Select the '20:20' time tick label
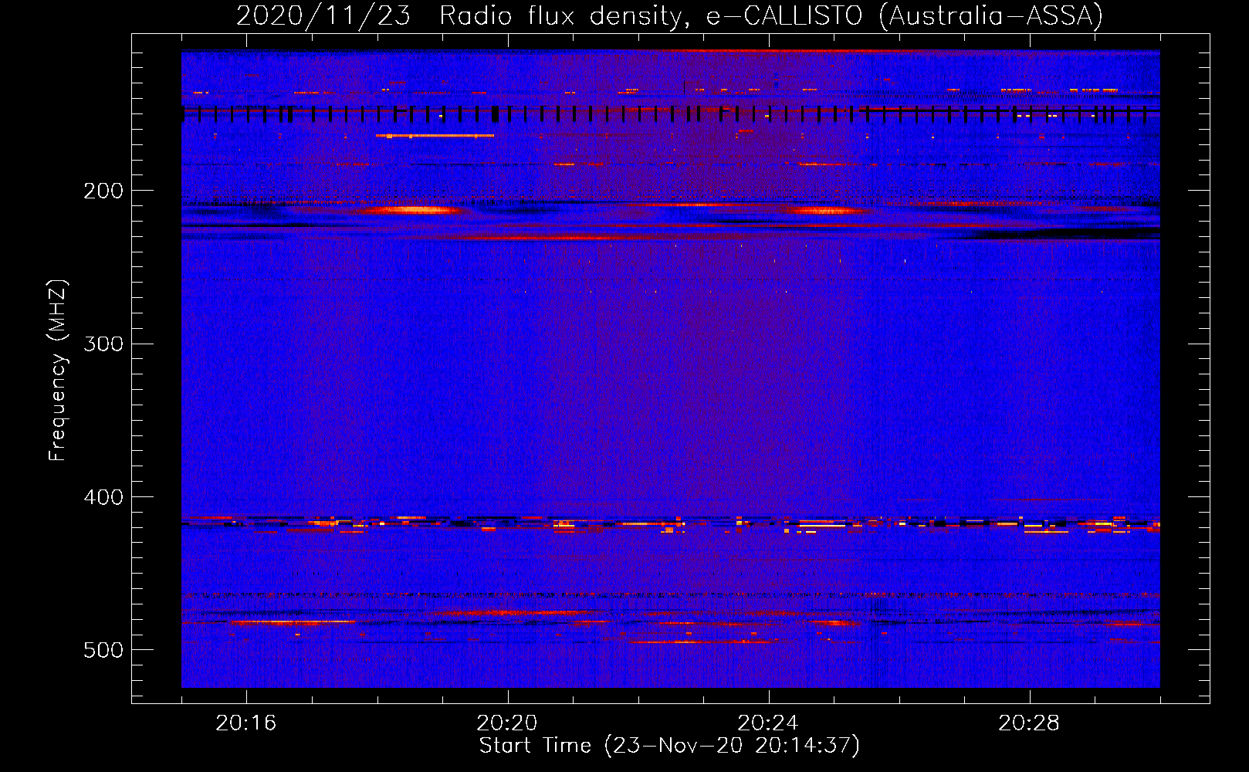Viewport: 1249px width, 772px height. tap(507, 723)
